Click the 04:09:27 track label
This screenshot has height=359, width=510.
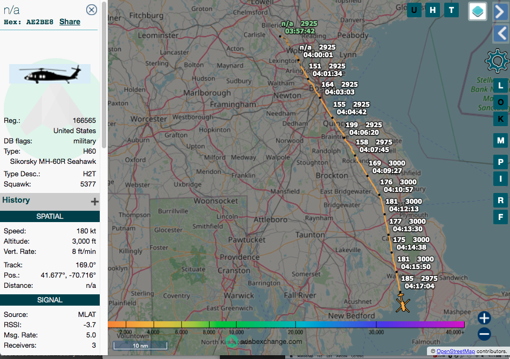pos(387,171)
